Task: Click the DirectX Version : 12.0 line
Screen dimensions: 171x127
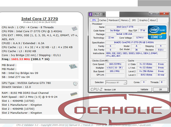Action: (x=16, y=87)
